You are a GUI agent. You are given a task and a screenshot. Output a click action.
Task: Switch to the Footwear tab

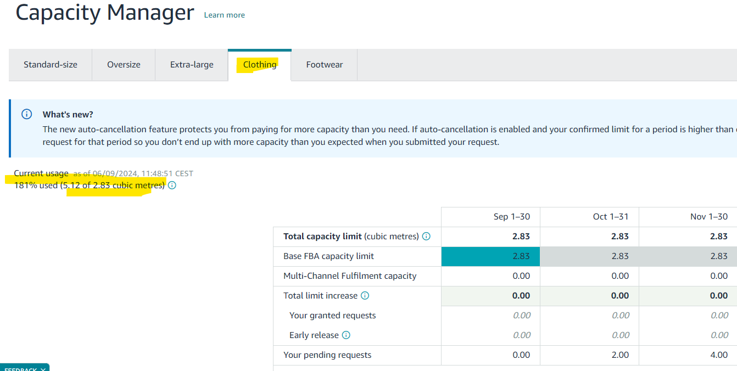(325, 65)
